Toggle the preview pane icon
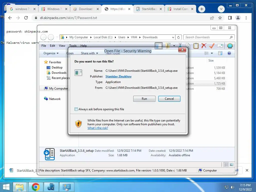 pos(220,53)
